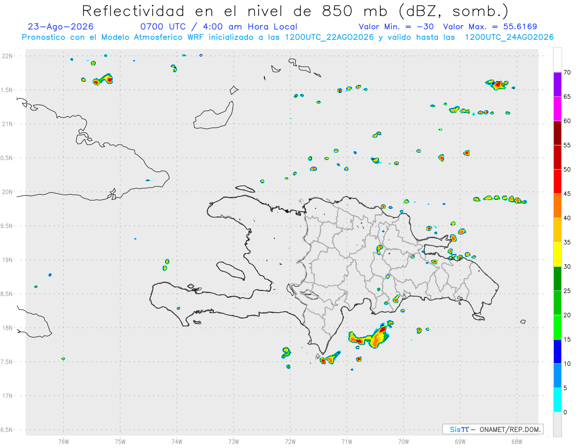Click the valid-until time '1200UTC_24AGO2026'

click(x=509, y=37)
